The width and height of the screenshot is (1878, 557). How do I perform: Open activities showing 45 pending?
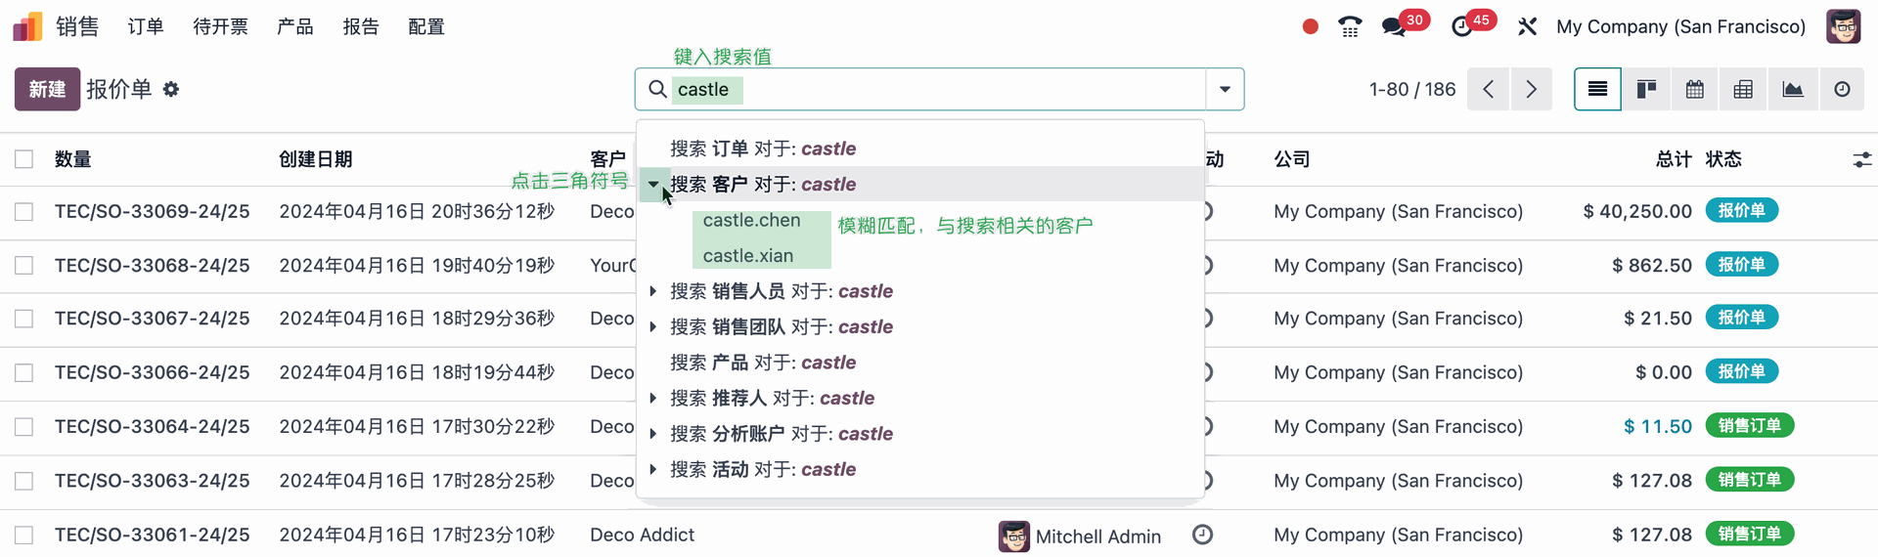pos(1462,26)
